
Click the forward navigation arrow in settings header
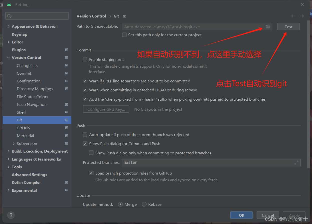(x=302, y=16)
